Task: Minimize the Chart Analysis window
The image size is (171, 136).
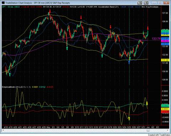Action: pyautogui.click(x=154, y=3)
